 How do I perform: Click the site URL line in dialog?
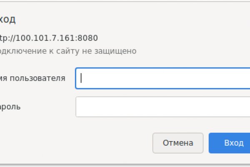click(49, 38)
